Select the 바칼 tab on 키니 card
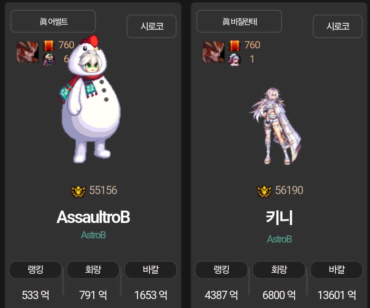The width and height of the screenshot is (370, 308). pyautogui.click(x=336, y=270)
